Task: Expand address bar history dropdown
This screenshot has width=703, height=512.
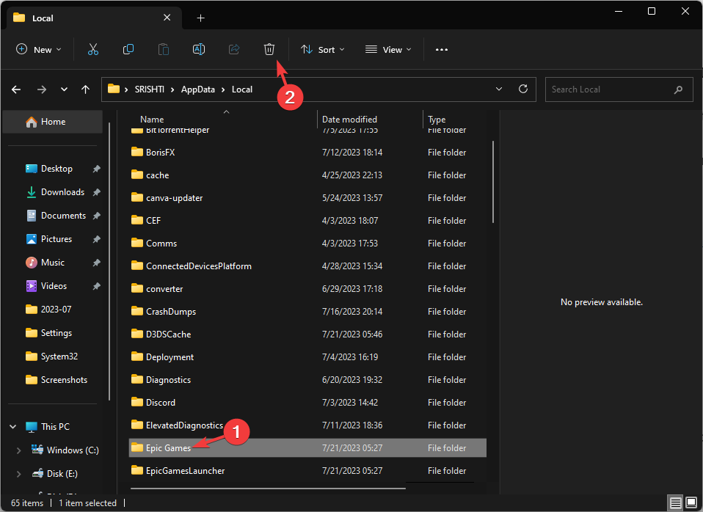Action: [499, 89]
